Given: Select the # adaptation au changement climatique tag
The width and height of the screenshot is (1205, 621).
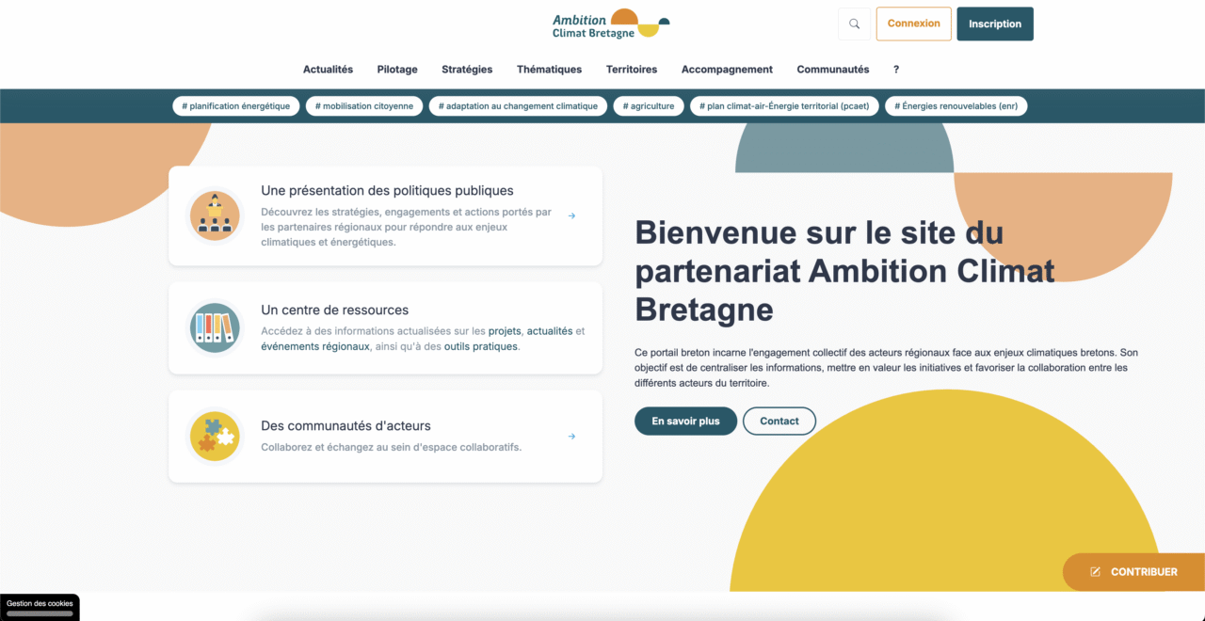Looking at the screenshot, I should [x=518, y=106].
